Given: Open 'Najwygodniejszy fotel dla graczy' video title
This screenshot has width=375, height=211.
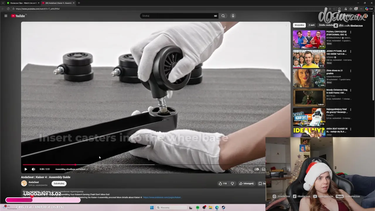Looking at the screenshot, I should (x=337, y=111).
